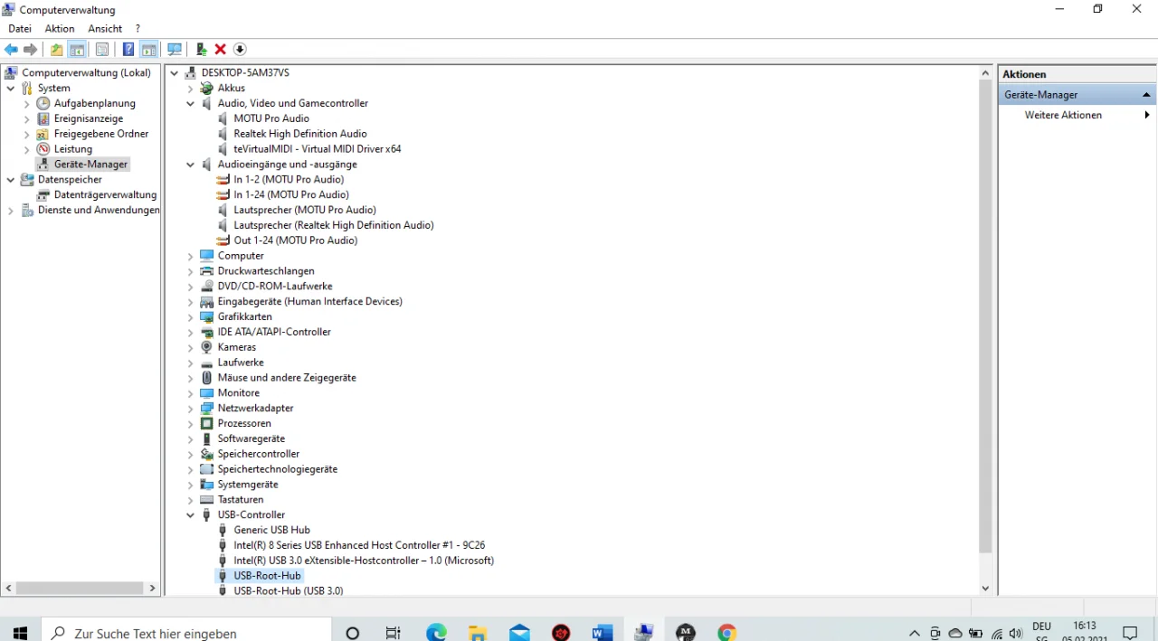
Task: Expand the Freigegebene Ordner node
Action: [27, 134]
